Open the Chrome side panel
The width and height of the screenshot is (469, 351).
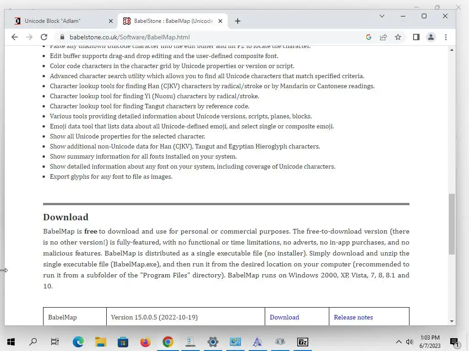[416, 37]
